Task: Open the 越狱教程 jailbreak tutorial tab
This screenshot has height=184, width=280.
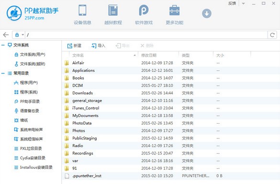Action: coord(113,15)
